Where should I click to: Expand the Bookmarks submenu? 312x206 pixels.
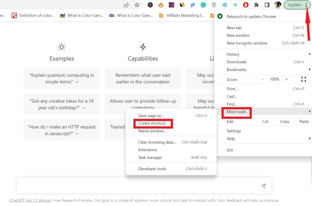click(263, 70)
